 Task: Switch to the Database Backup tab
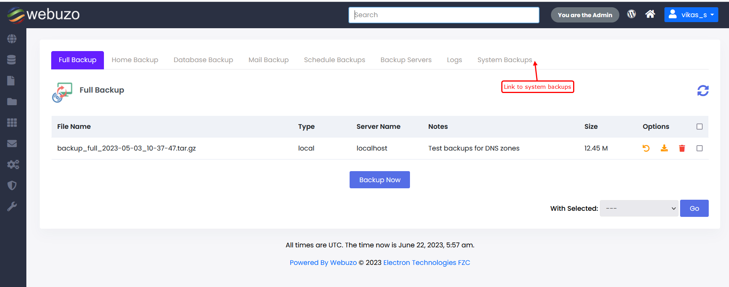(203, 60)
